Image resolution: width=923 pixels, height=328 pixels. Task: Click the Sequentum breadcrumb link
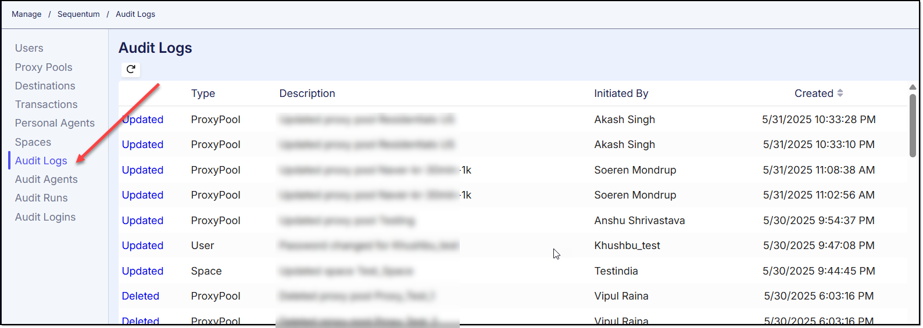(x=78, y=14)
